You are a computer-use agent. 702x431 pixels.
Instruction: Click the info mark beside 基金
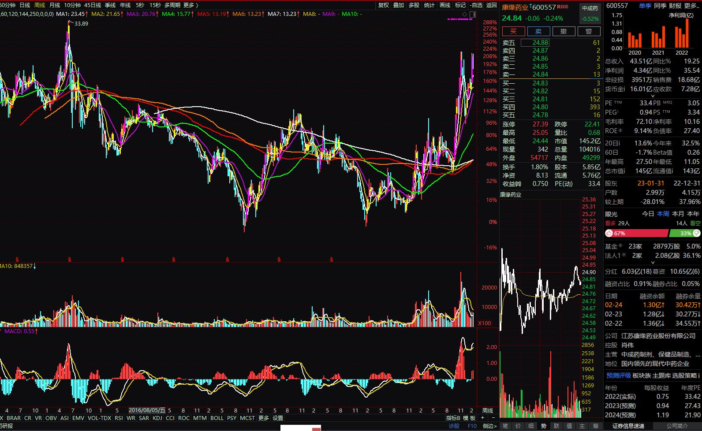[620, 245]
